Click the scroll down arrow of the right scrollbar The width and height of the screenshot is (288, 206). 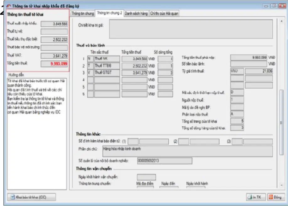281,185
